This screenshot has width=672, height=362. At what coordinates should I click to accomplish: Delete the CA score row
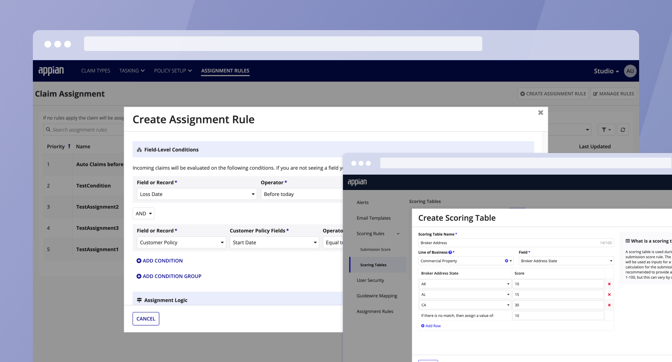tap(609, 305)
